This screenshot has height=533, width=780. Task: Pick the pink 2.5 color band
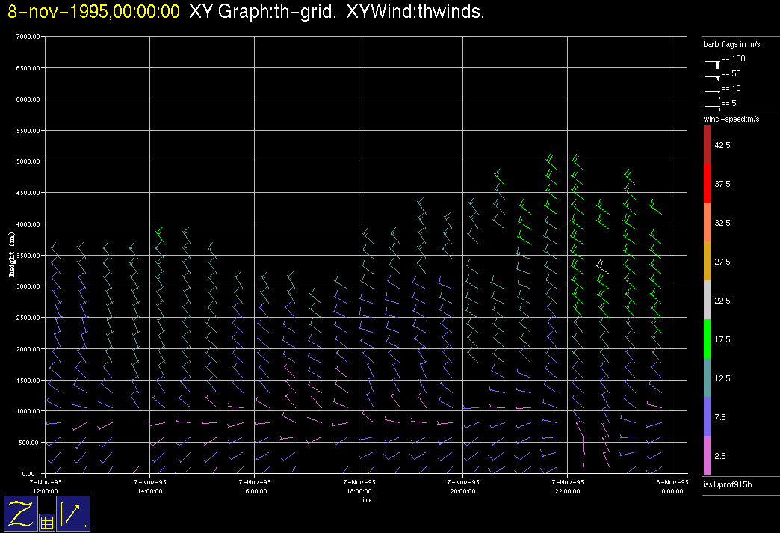click(708, 456)
